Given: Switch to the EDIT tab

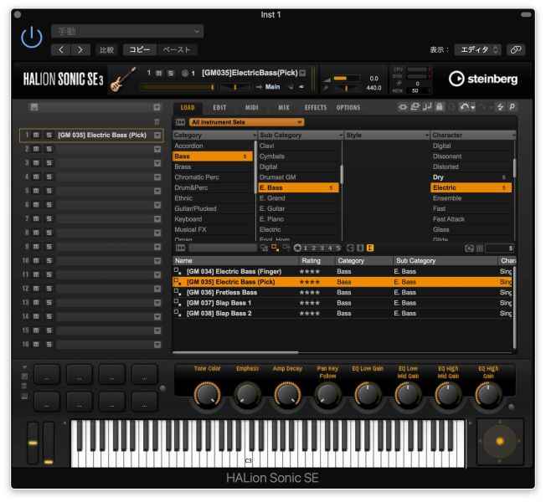Looking at the screenshot, I should pyautogui.click(x=219, y=107).
